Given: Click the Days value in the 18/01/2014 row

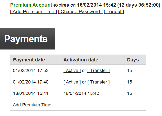Looking at the screenshot, I should pos(129,93).
